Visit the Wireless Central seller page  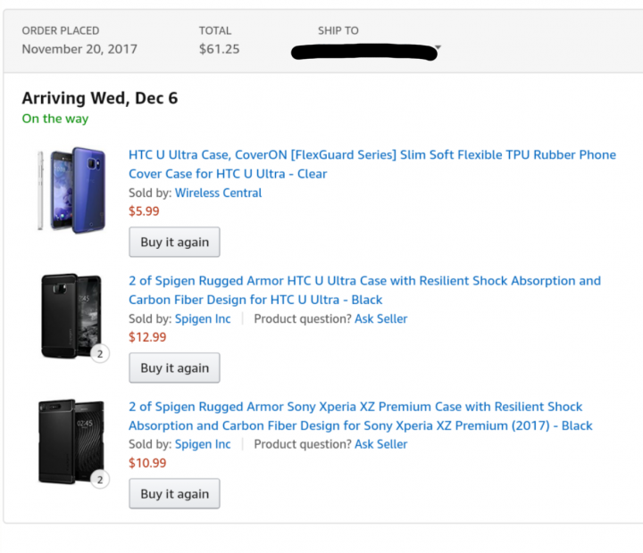[x=219, y=193]
